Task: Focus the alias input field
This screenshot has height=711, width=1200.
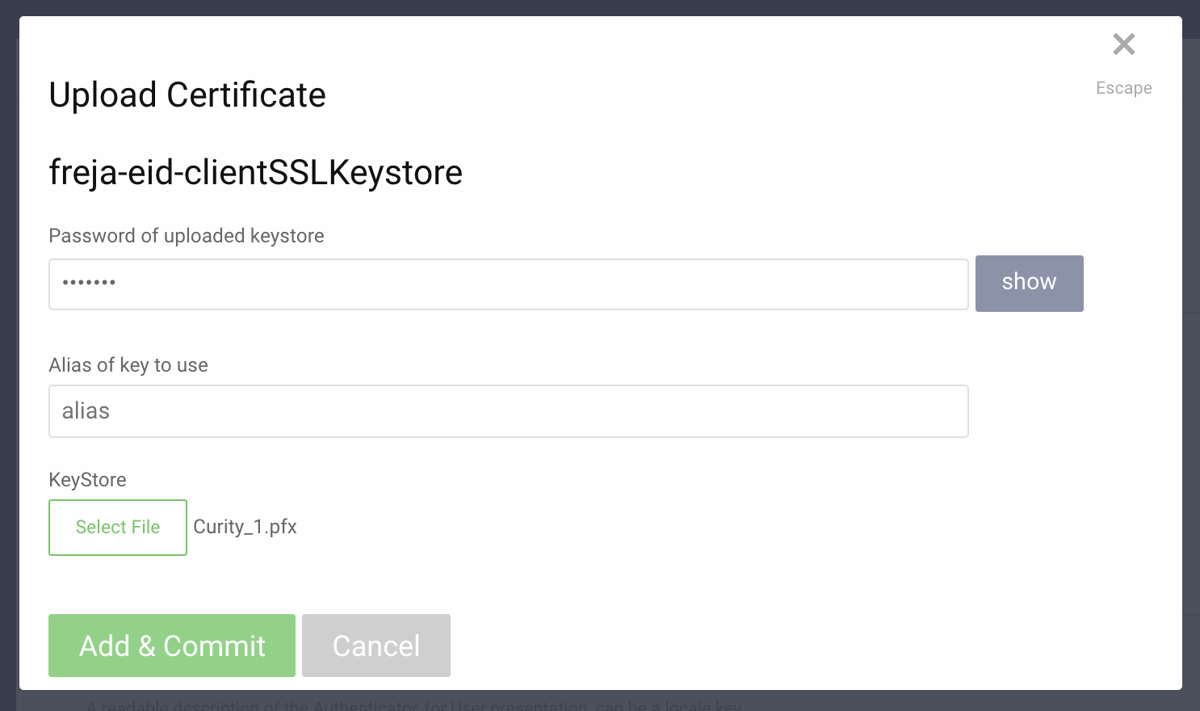Action: pos(509,411)
